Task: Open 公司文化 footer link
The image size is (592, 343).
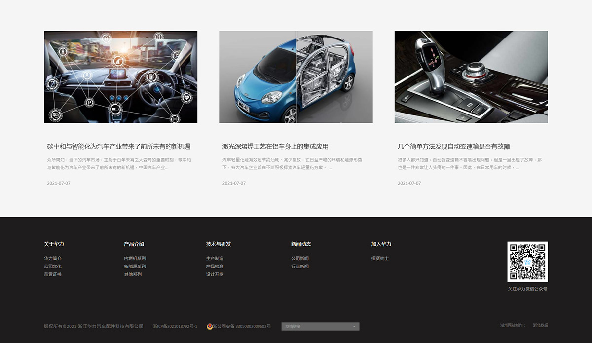Action: click(53, 267)
